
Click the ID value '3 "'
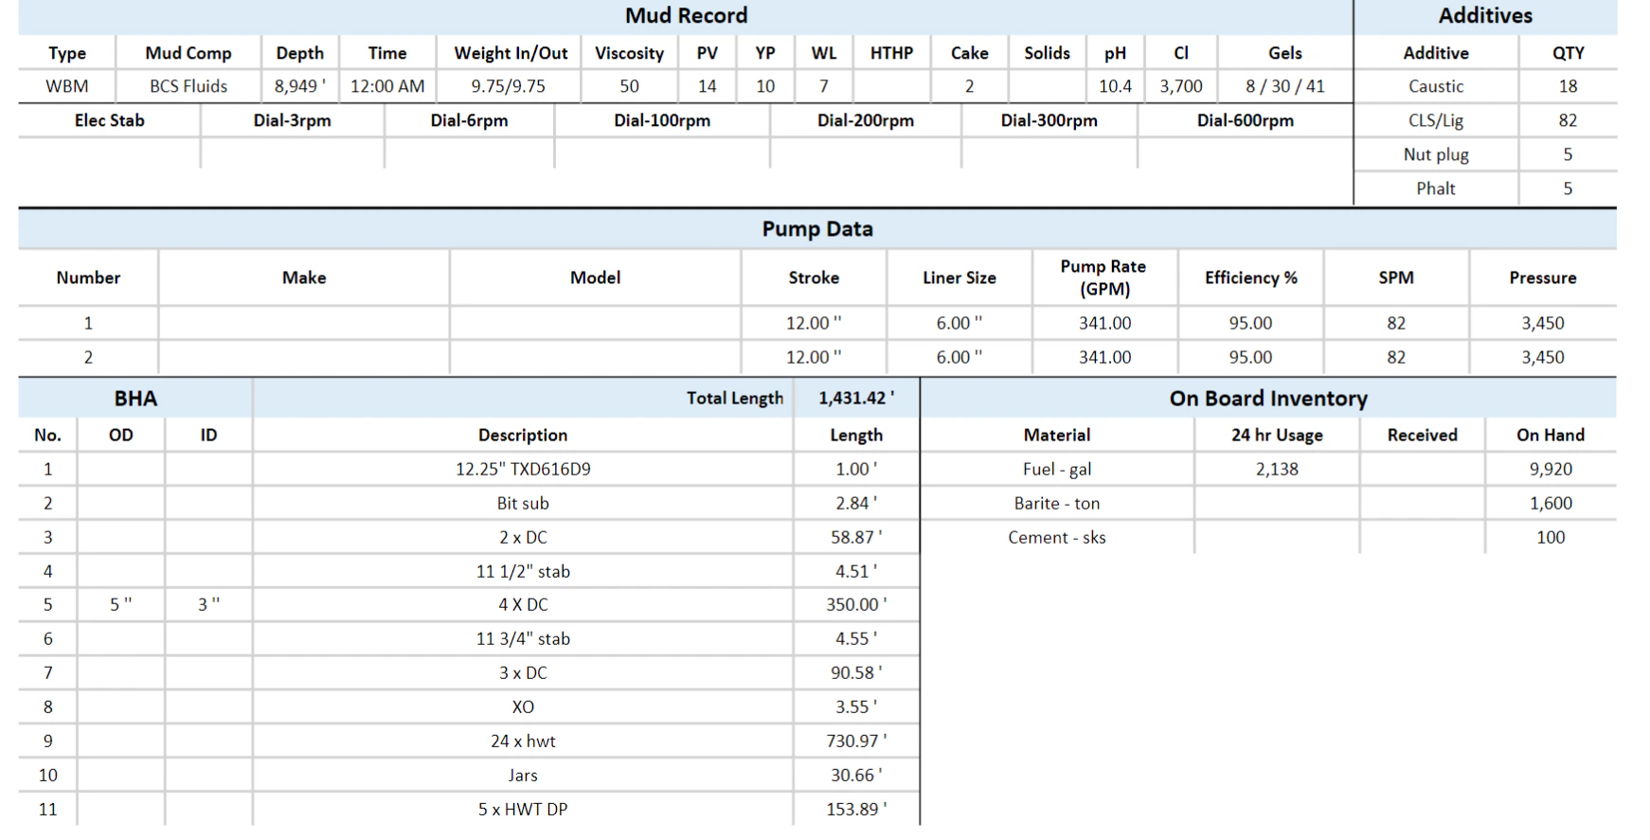coord(208,604)
